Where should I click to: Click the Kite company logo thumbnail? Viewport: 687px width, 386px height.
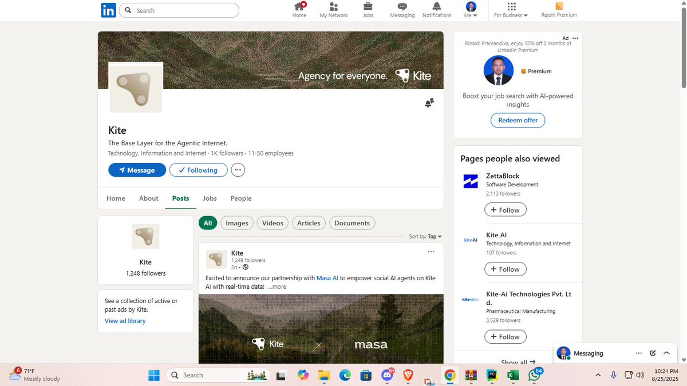pos(136,88)
